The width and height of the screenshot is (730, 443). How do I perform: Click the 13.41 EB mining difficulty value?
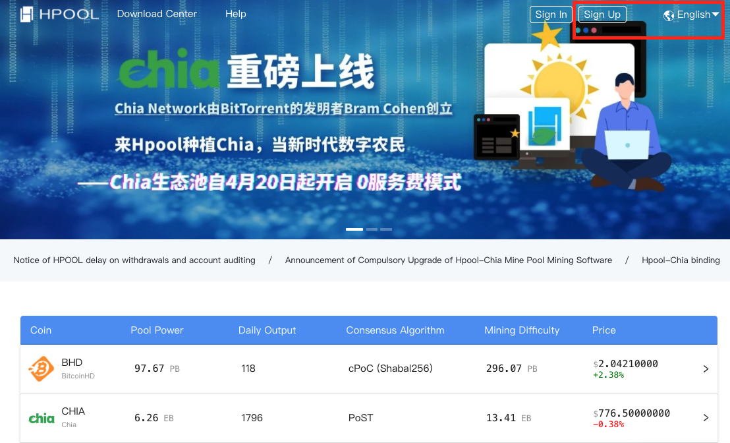tap(509, 418)
